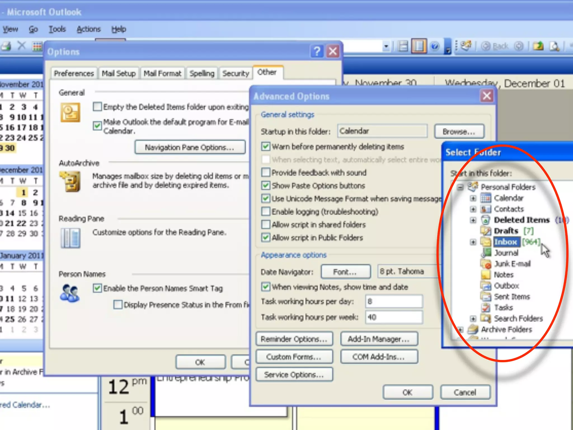Viewport: 573px width, 430px height.
Task: Click the Microsoft Office Outlook Help icon
Action: [x=435, y=46]
